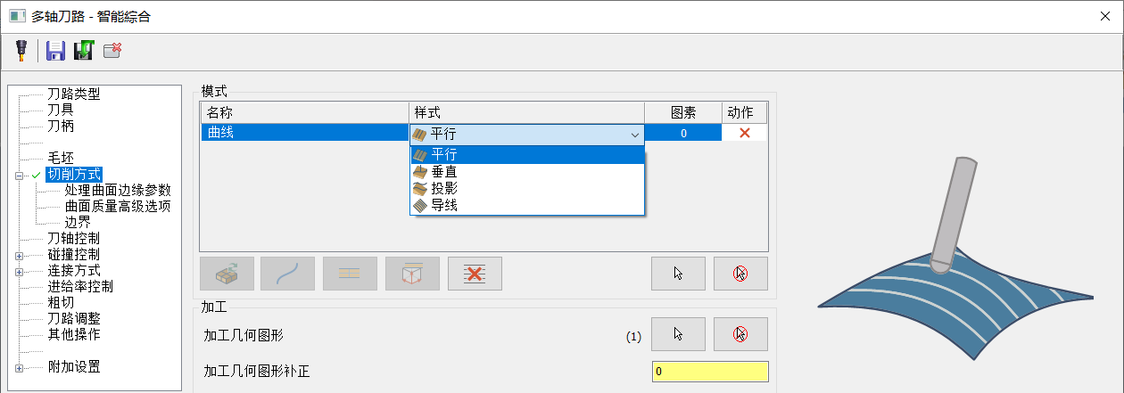
Task: Click the red X in the 动作 column
Action: 744,133
